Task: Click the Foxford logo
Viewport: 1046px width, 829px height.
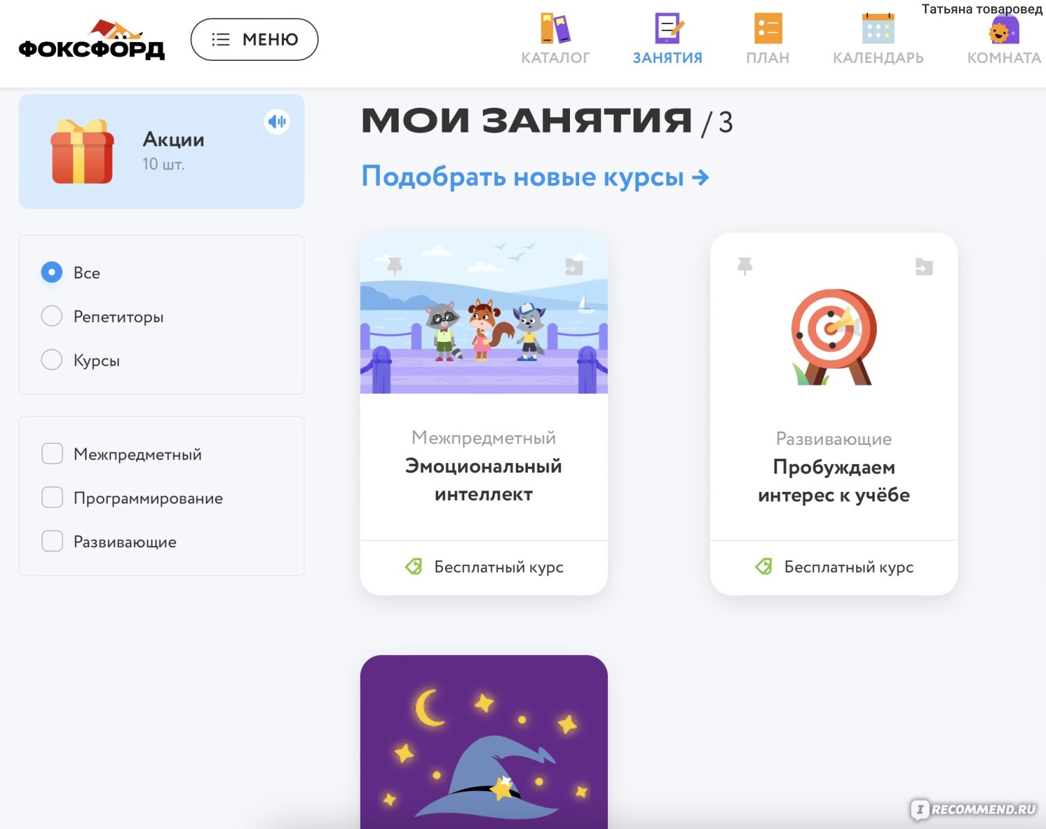Action: 92,40
